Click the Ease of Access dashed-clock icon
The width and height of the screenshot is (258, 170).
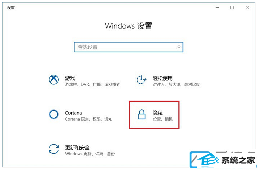pyautogui.click(x=141, y=79)
